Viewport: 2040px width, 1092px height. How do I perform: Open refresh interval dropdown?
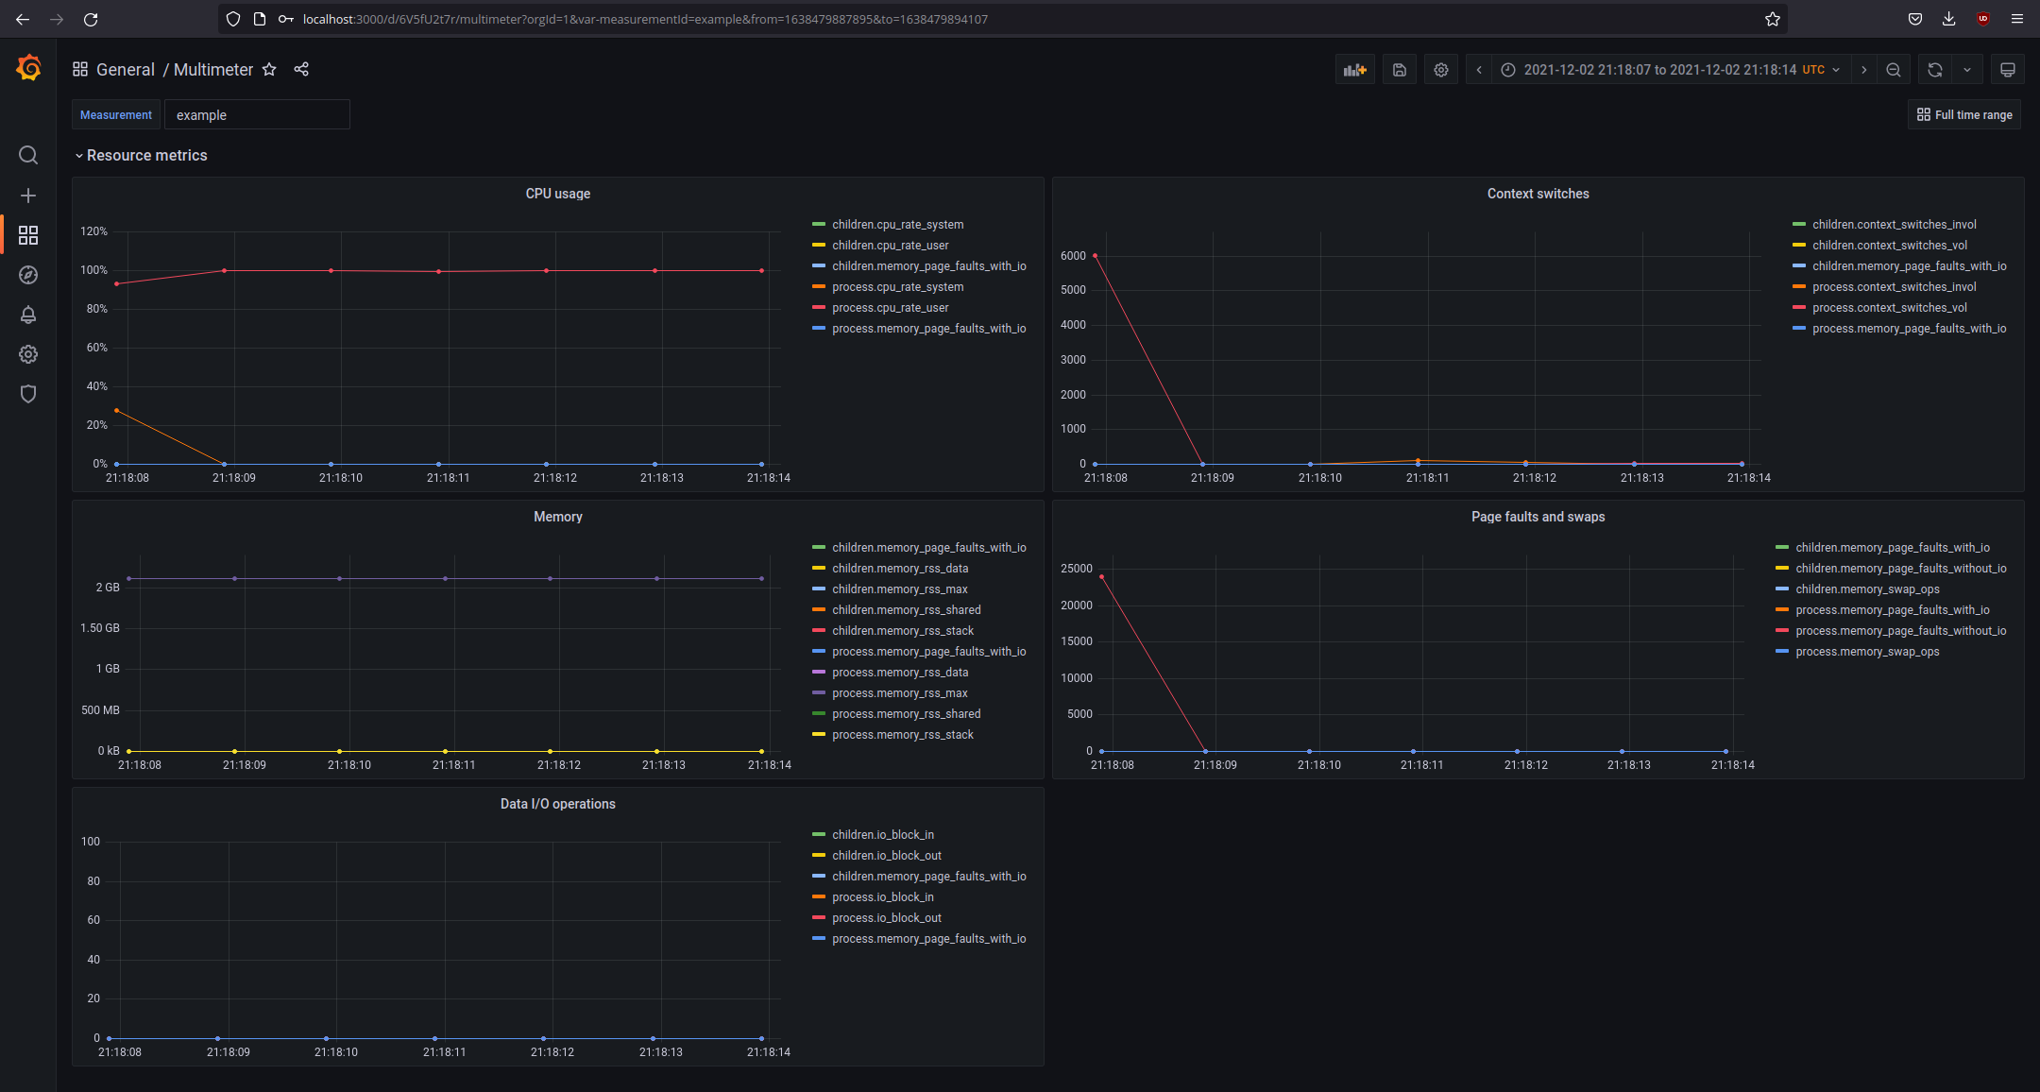[1967, 70]
